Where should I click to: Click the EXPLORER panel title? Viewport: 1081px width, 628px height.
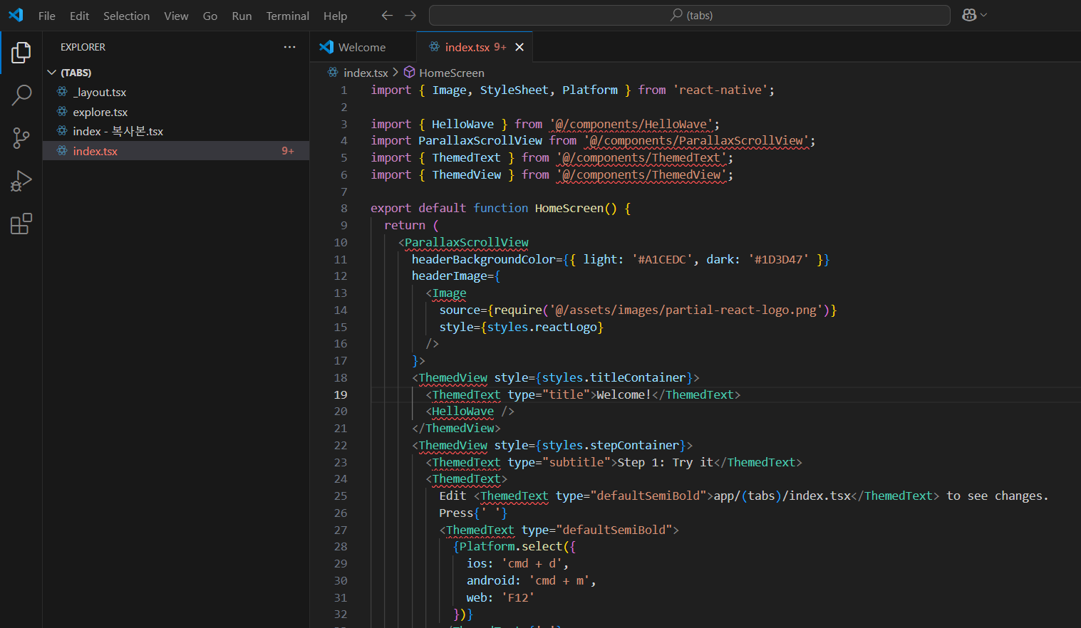tap(83, 47)
